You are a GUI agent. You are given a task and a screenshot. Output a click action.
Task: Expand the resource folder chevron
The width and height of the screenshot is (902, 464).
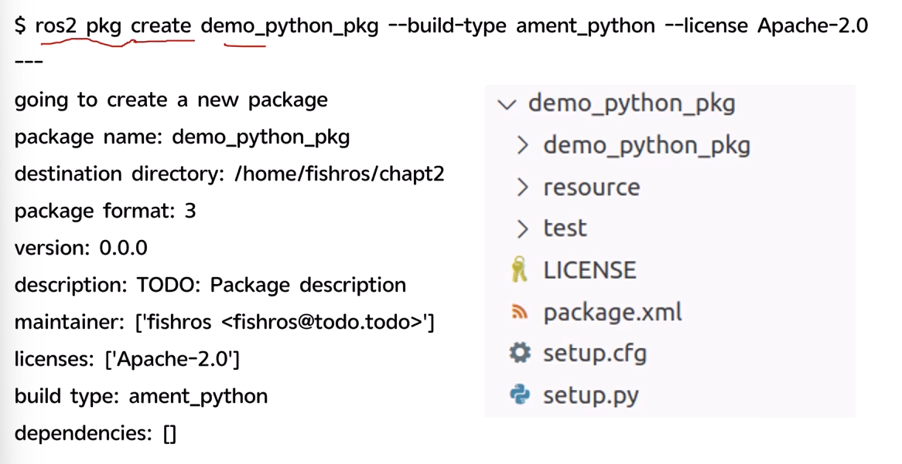[522, 187]
